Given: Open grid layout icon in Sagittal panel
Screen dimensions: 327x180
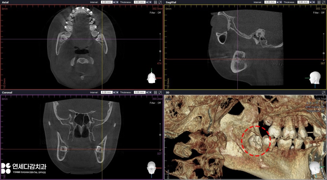Looking at the screenshot, I should pos(319,2).
